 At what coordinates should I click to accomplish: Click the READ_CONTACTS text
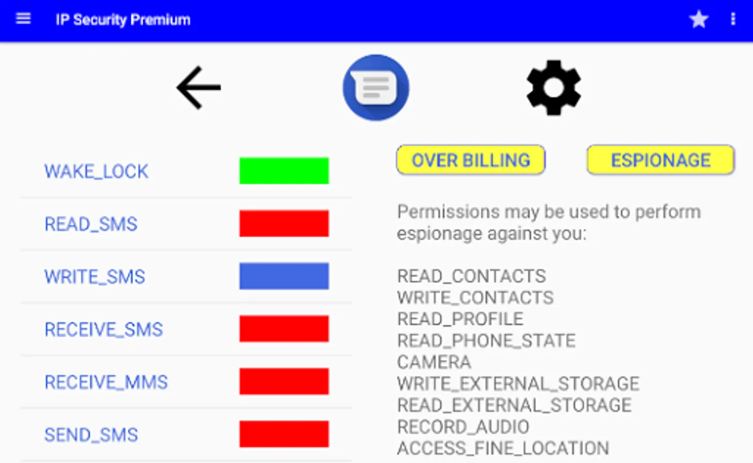(471, 276)
